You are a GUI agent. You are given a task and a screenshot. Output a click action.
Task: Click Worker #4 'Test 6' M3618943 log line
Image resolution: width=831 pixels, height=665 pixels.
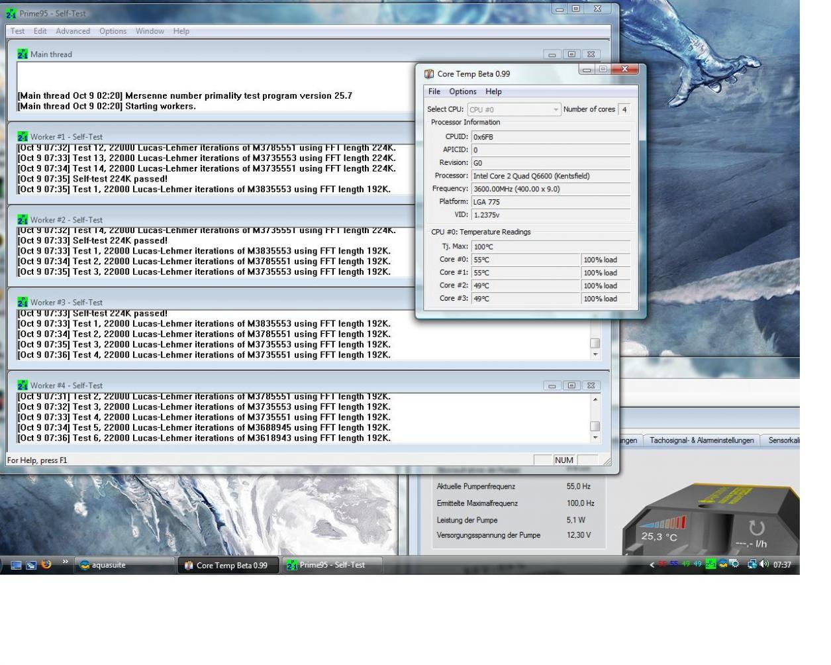(204, 438)
